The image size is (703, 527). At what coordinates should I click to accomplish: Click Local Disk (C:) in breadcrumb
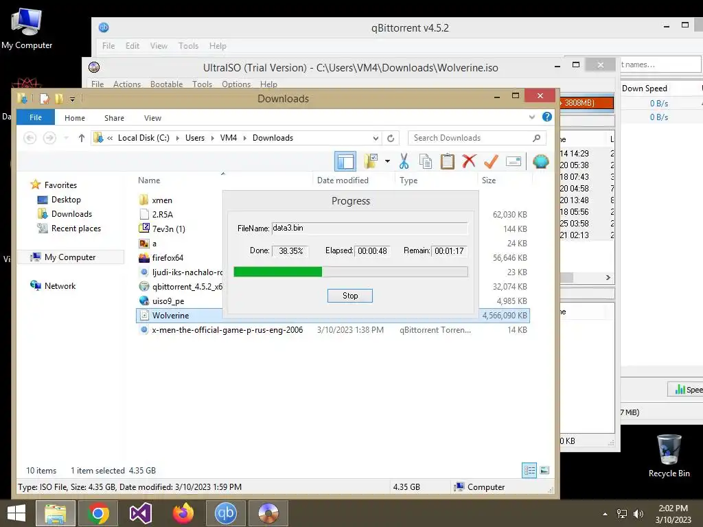(x=143, y=138)
